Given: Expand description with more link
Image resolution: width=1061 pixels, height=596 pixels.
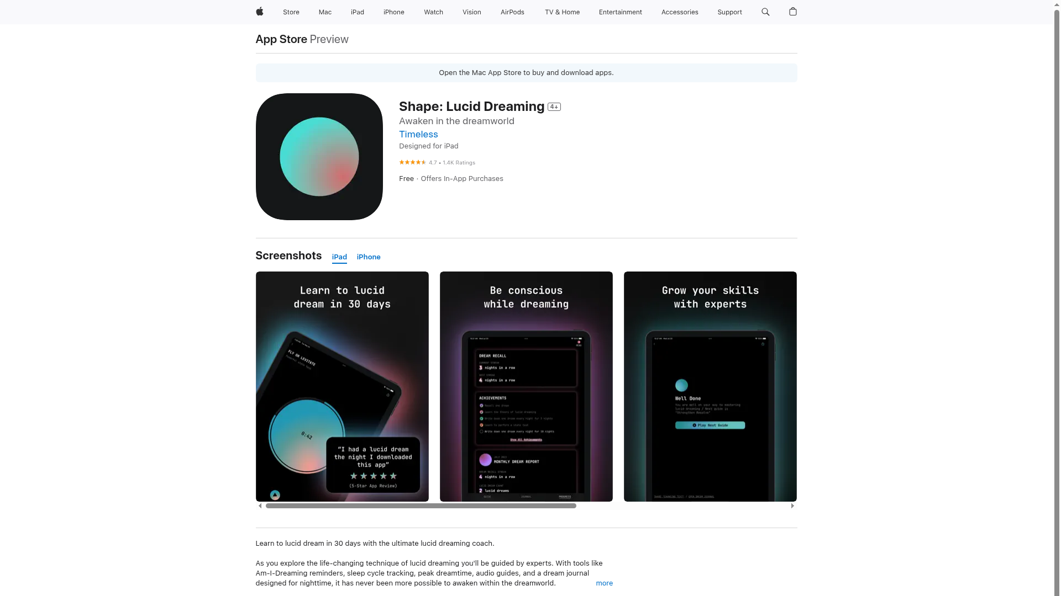Looking at the screenshot, I should pyautogui.click(x=604, y=583).
